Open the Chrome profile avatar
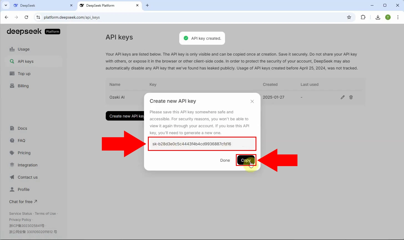 tap(388, 17)
